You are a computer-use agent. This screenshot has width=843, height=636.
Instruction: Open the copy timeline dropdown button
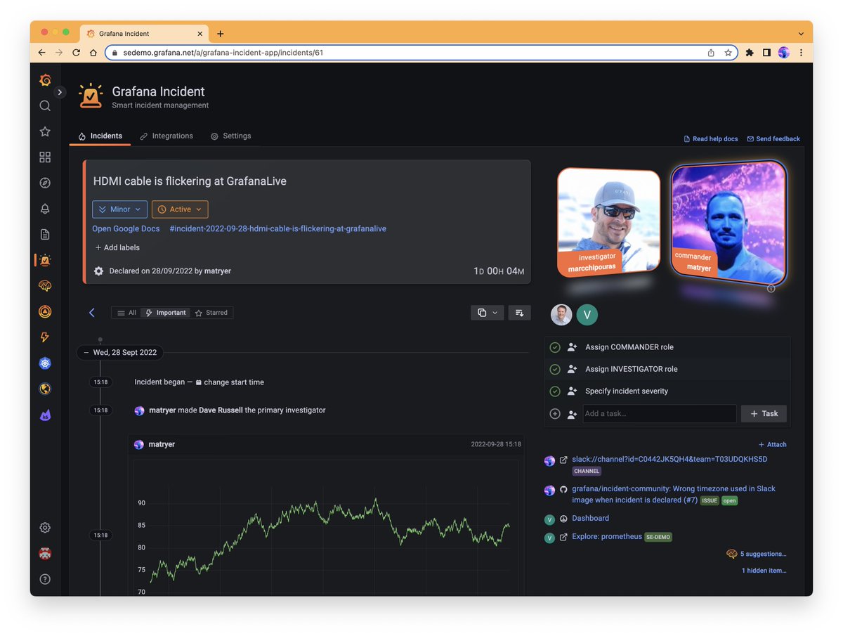click(x=487, y=313)
